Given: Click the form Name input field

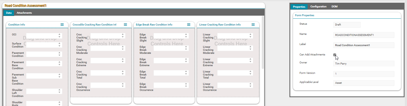Looking at the screenshot, I should pos(364,35).
